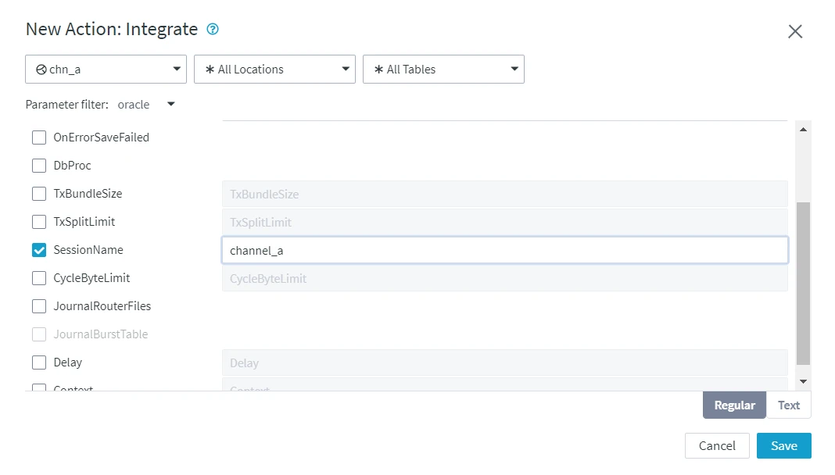This screenshot has height=475, width=835.
Task: Close the New Action dialog
Action: coord(795,31)
